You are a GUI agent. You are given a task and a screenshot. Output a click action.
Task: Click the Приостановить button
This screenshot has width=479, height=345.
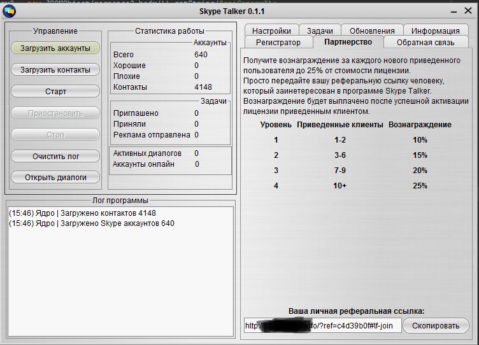(x=55, y=113)
